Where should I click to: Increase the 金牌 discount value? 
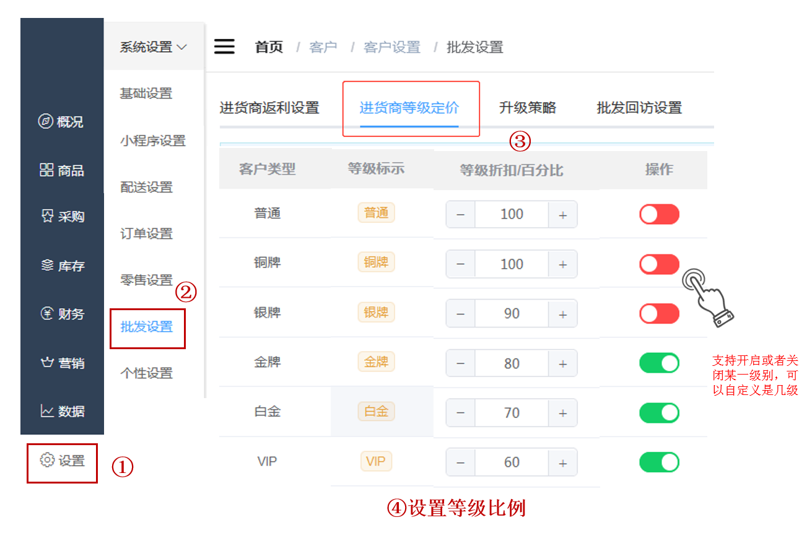[562, 363]
